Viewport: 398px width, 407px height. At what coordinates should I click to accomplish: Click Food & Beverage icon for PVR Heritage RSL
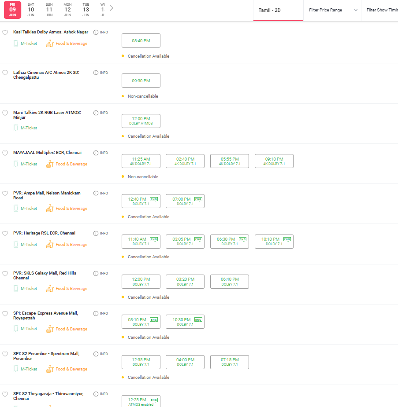pyautogui.click(x=50, y=245)
